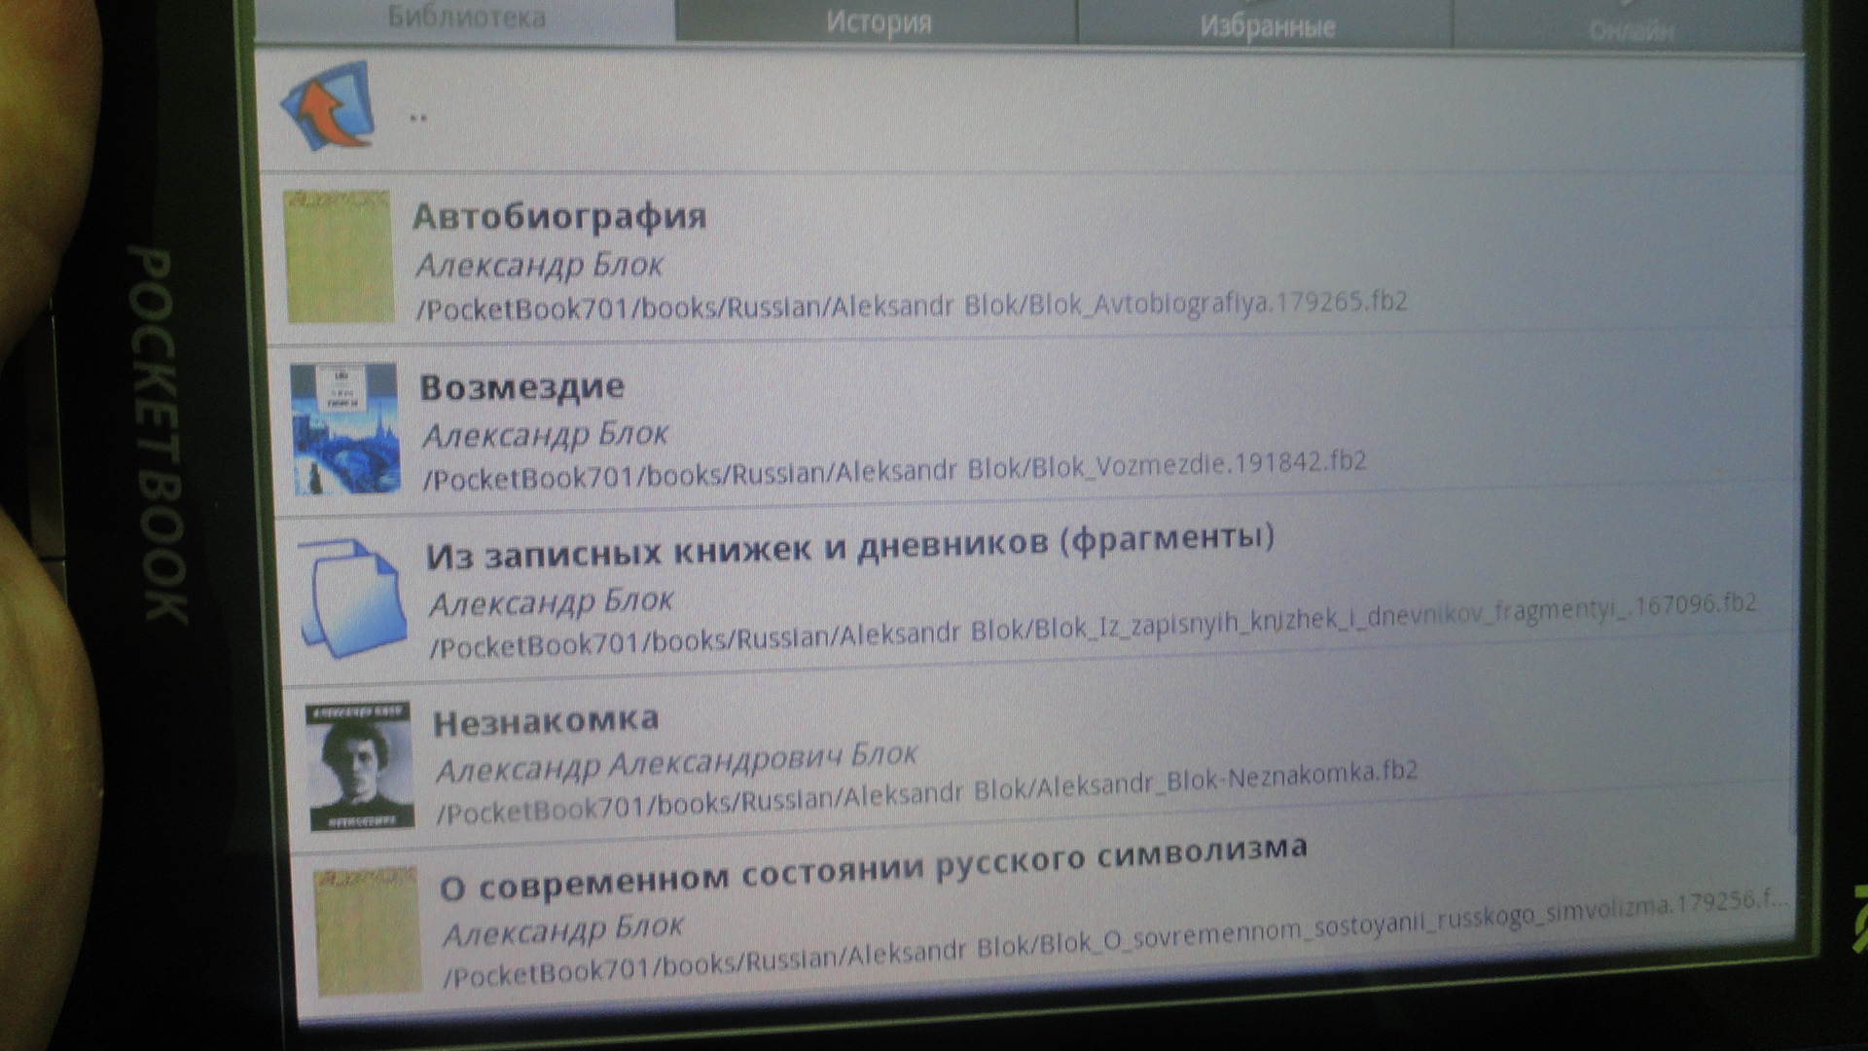The image size is (1868, 1051).
Task: Switch to the Избранные tab
Action: [1266, 25]
